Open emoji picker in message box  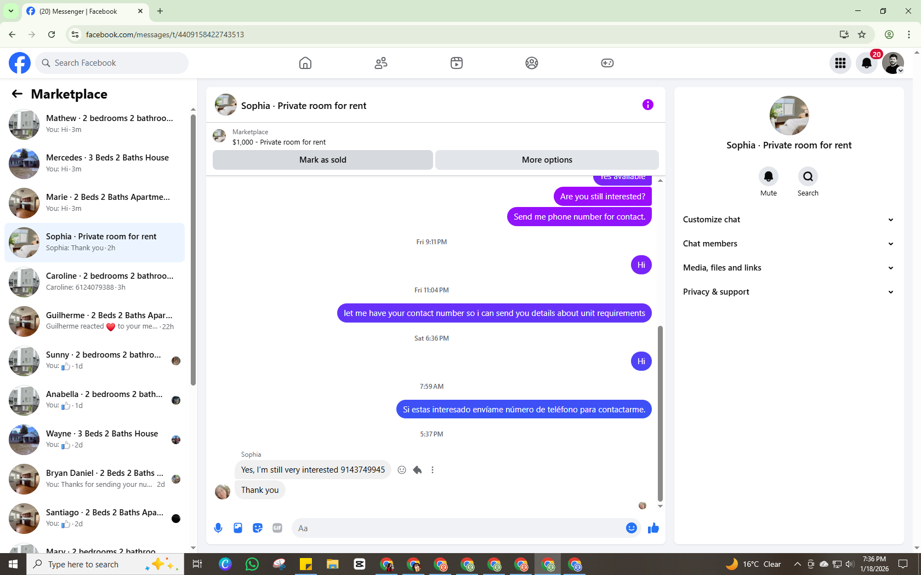click(x=632, y=528)
